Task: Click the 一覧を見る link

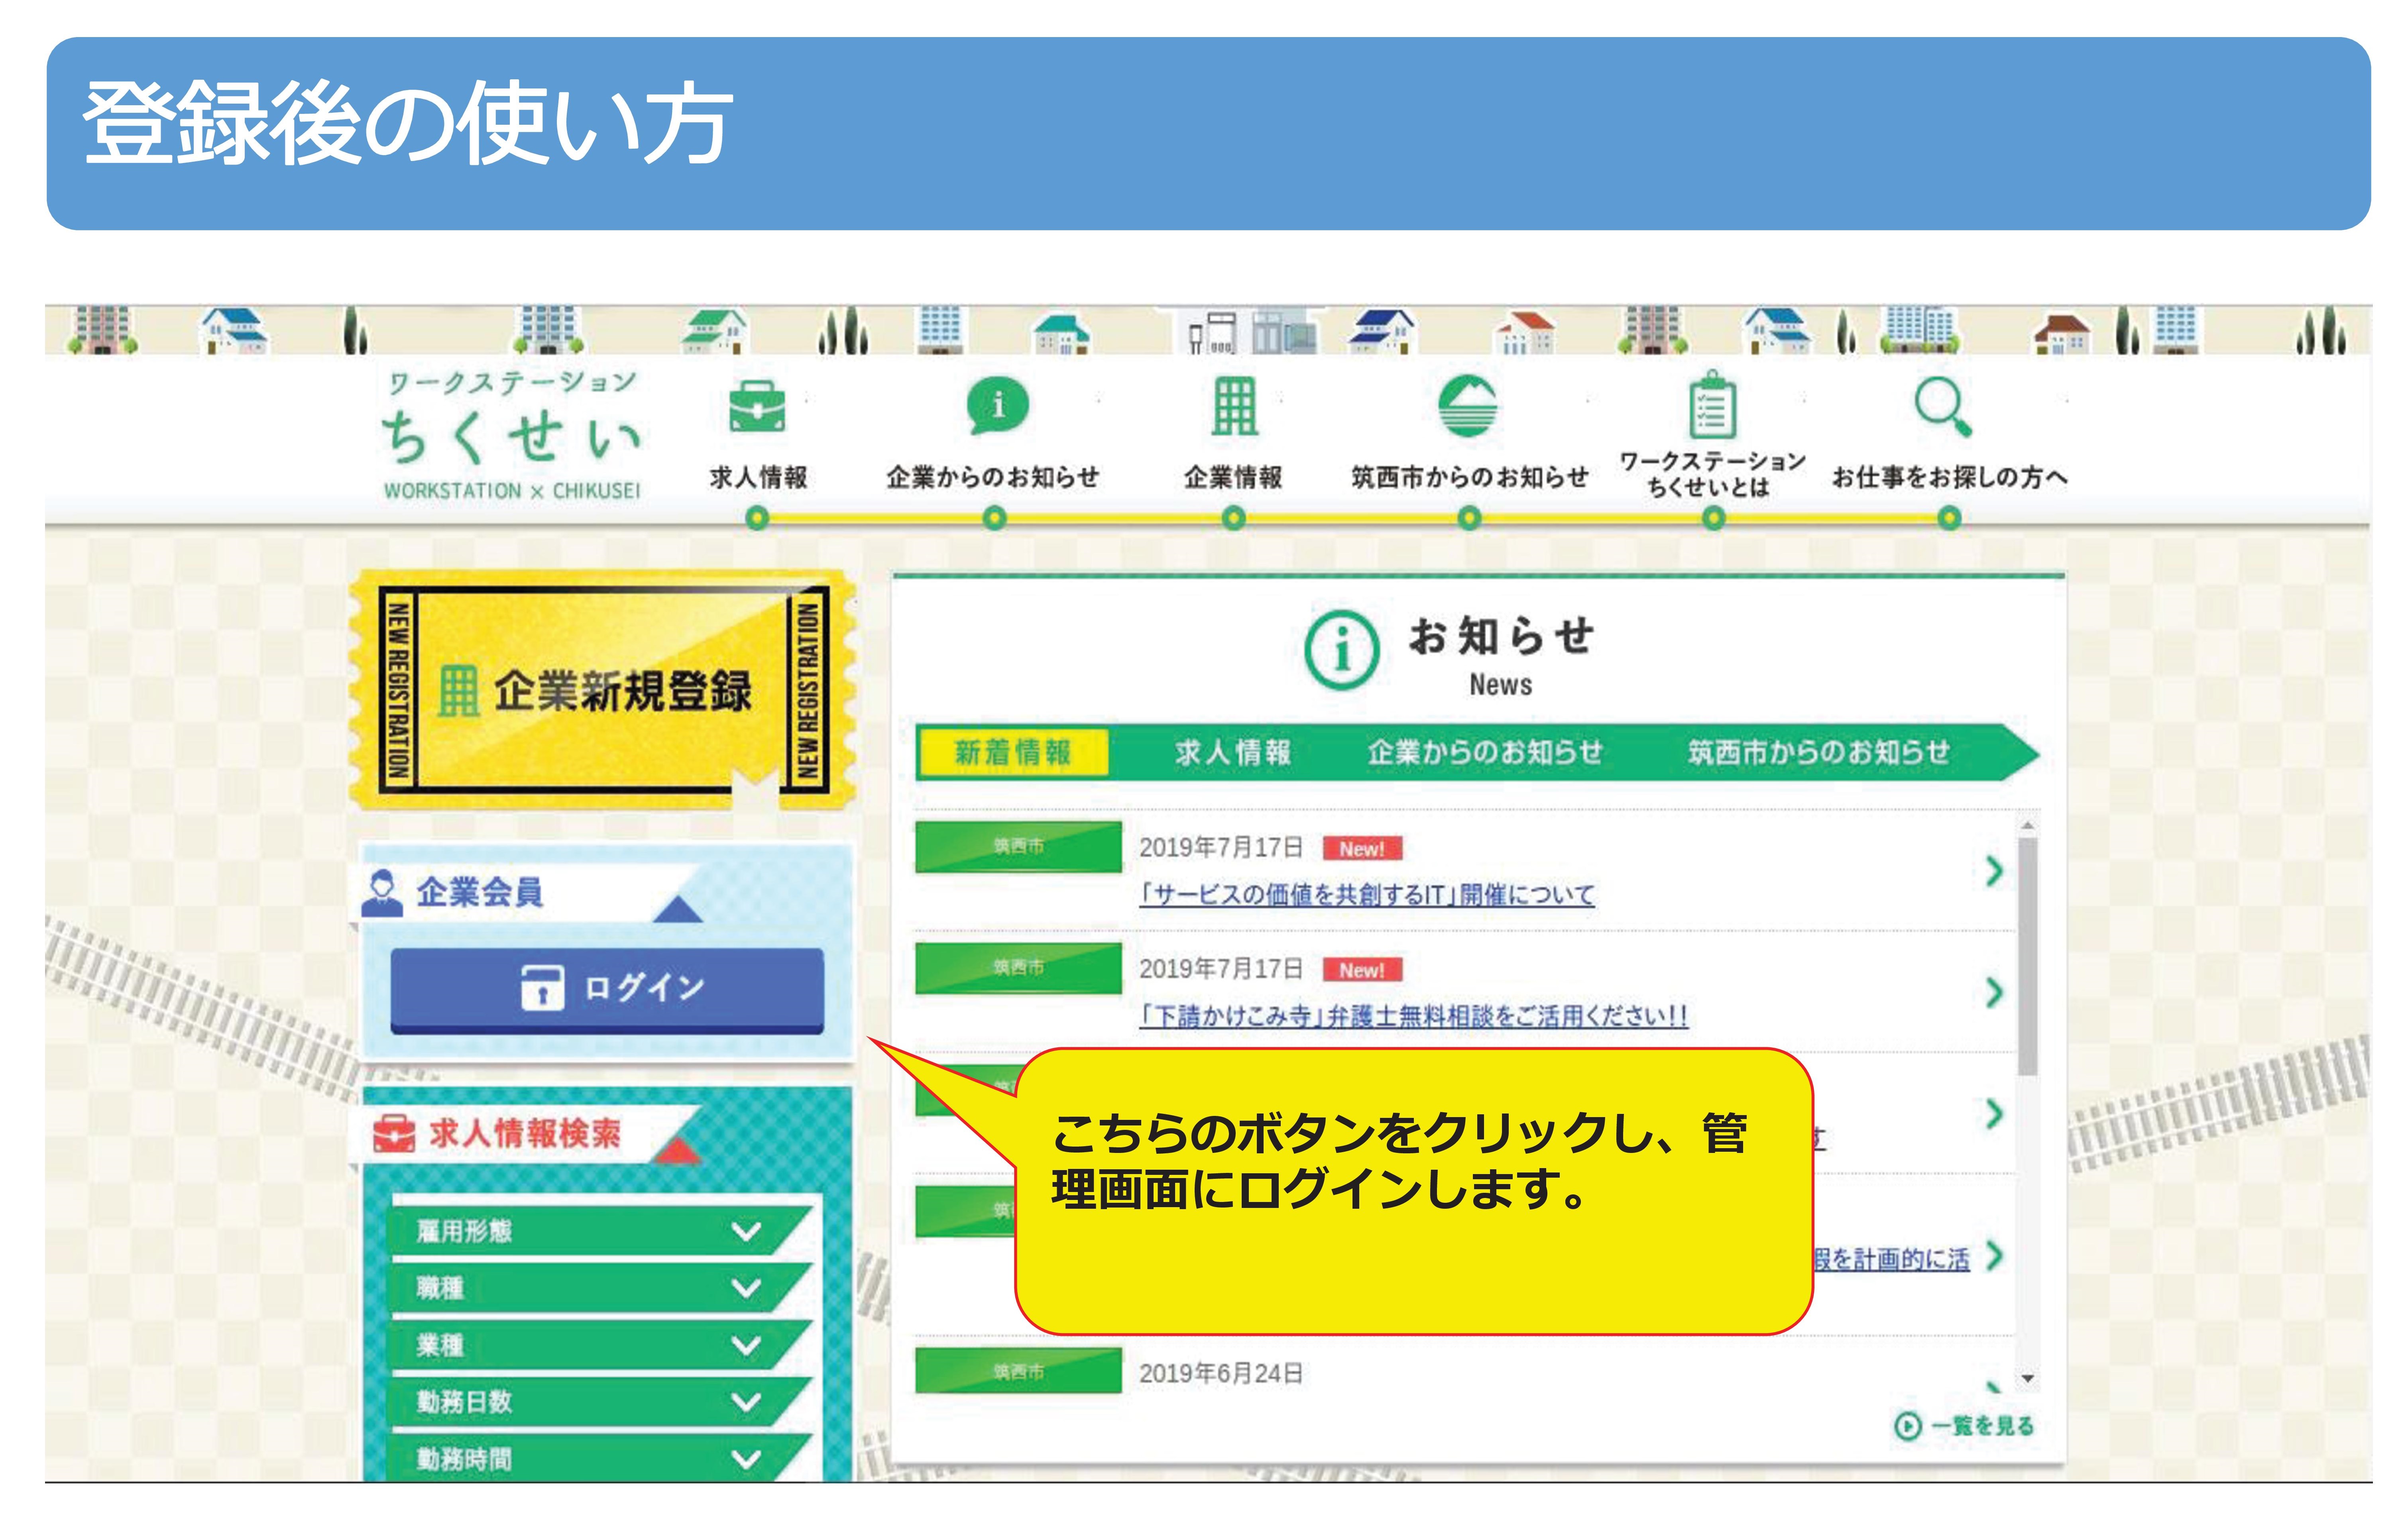Action: coord(1964,1425)
